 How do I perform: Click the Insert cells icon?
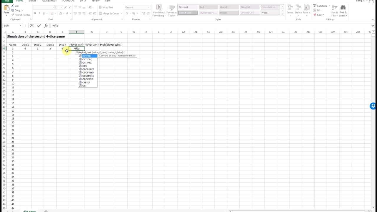click(x=290, y=8)
